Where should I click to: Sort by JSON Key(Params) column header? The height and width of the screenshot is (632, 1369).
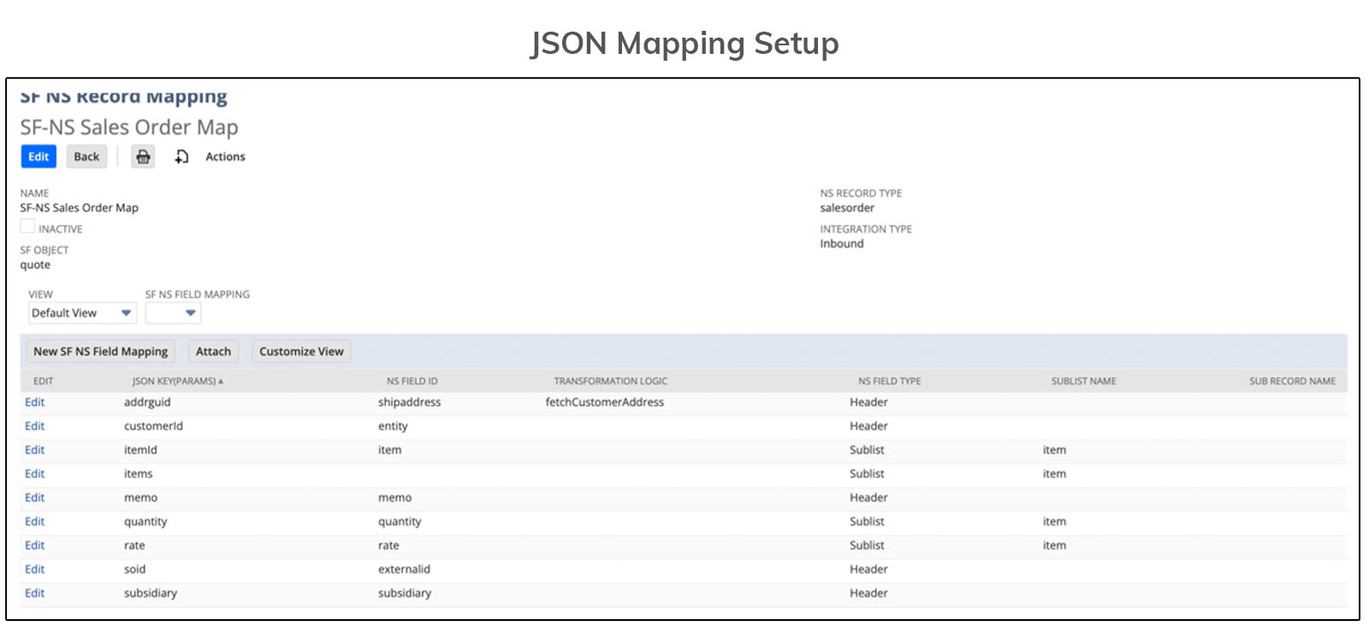pos(177,381)
